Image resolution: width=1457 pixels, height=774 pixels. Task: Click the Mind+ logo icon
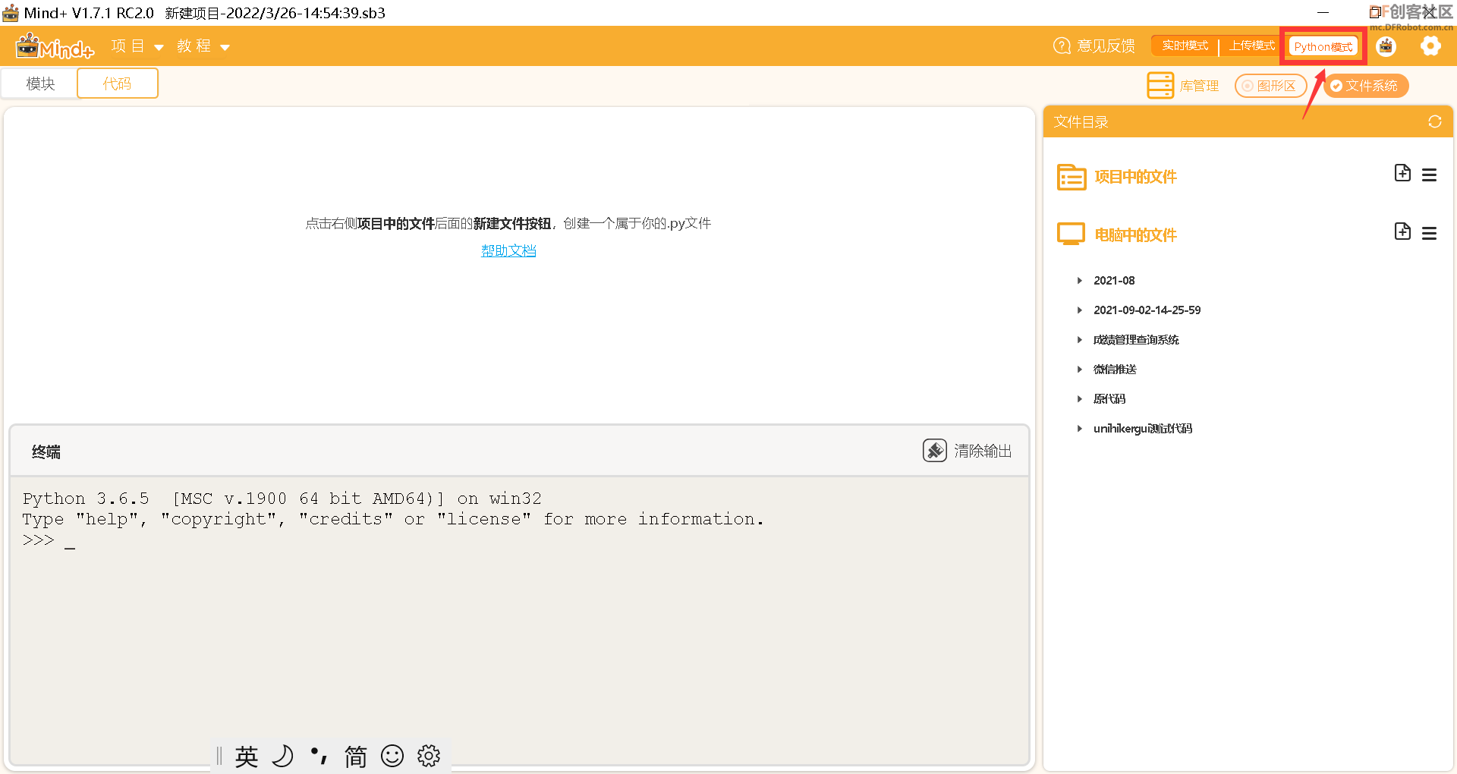[x=55, y=46]
